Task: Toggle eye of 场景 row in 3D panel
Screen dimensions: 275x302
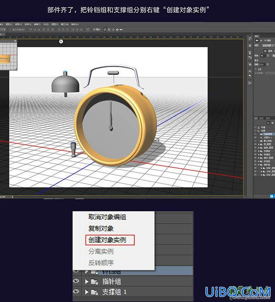Action: click(x=255, y=130)
